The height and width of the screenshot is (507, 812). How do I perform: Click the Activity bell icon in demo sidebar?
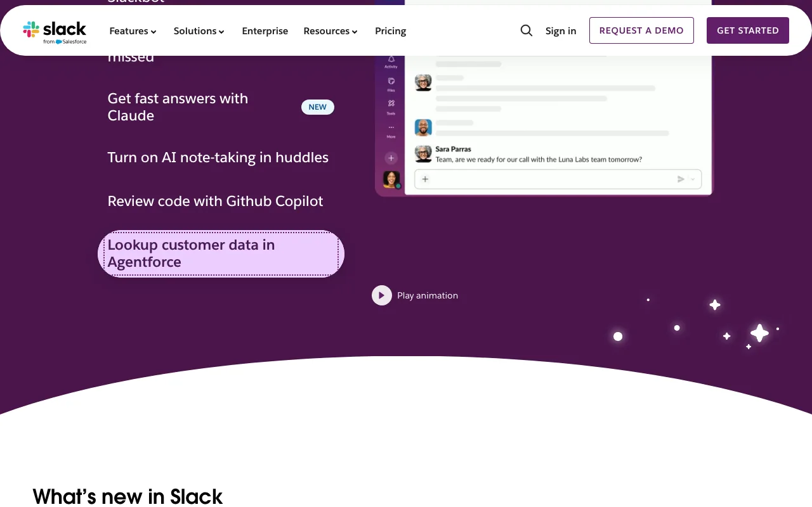391,61
